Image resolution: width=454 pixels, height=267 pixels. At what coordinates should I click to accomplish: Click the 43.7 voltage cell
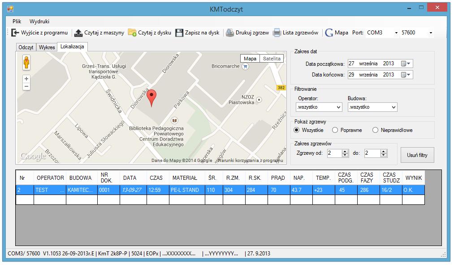[x=302, y=190]
